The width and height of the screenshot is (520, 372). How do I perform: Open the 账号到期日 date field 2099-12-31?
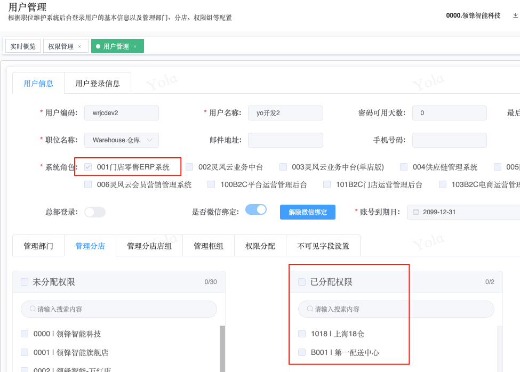point(463,212)
